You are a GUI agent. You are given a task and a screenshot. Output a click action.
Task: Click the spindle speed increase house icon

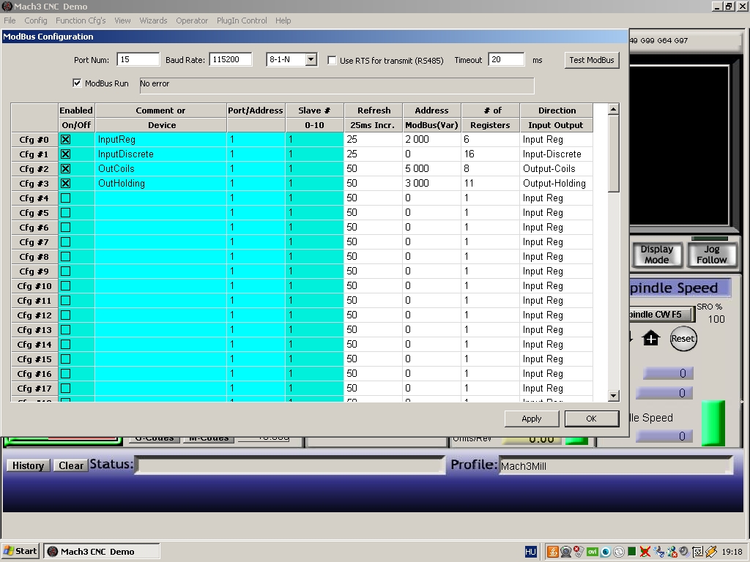(651, 338)
